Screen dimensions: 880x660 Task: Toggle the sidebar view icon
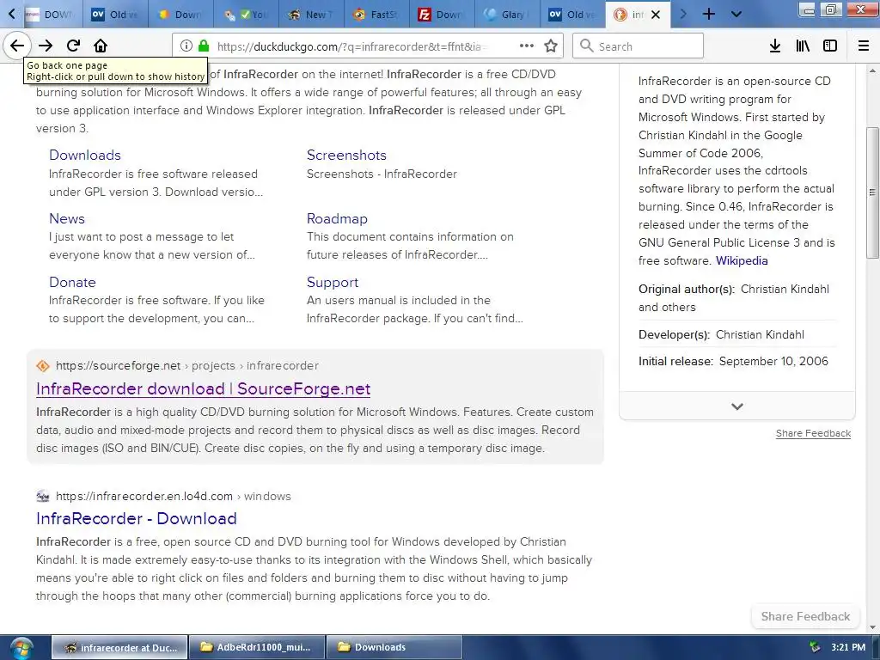click(830, 46)
